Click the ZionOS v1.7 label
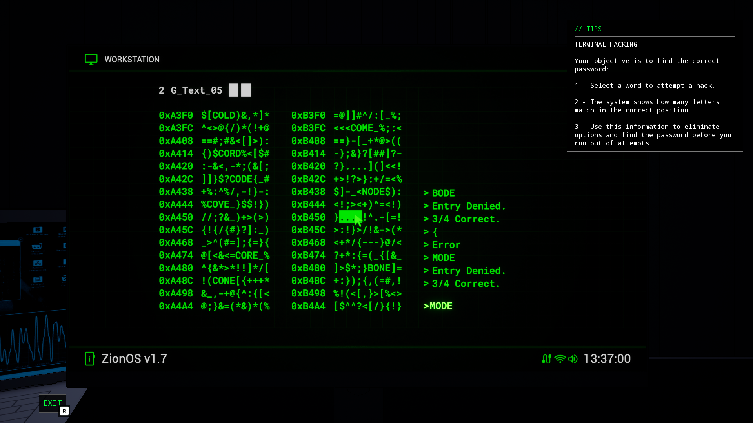Viewport: 753px width, 423px height. (x=134, y=359)
